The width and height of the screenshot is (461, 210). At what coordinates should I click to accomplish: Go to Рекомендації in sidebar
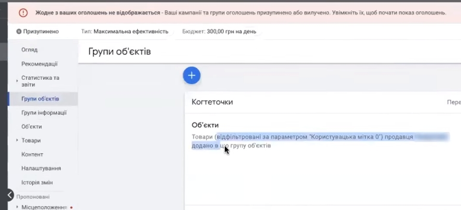tap(40, 64)
